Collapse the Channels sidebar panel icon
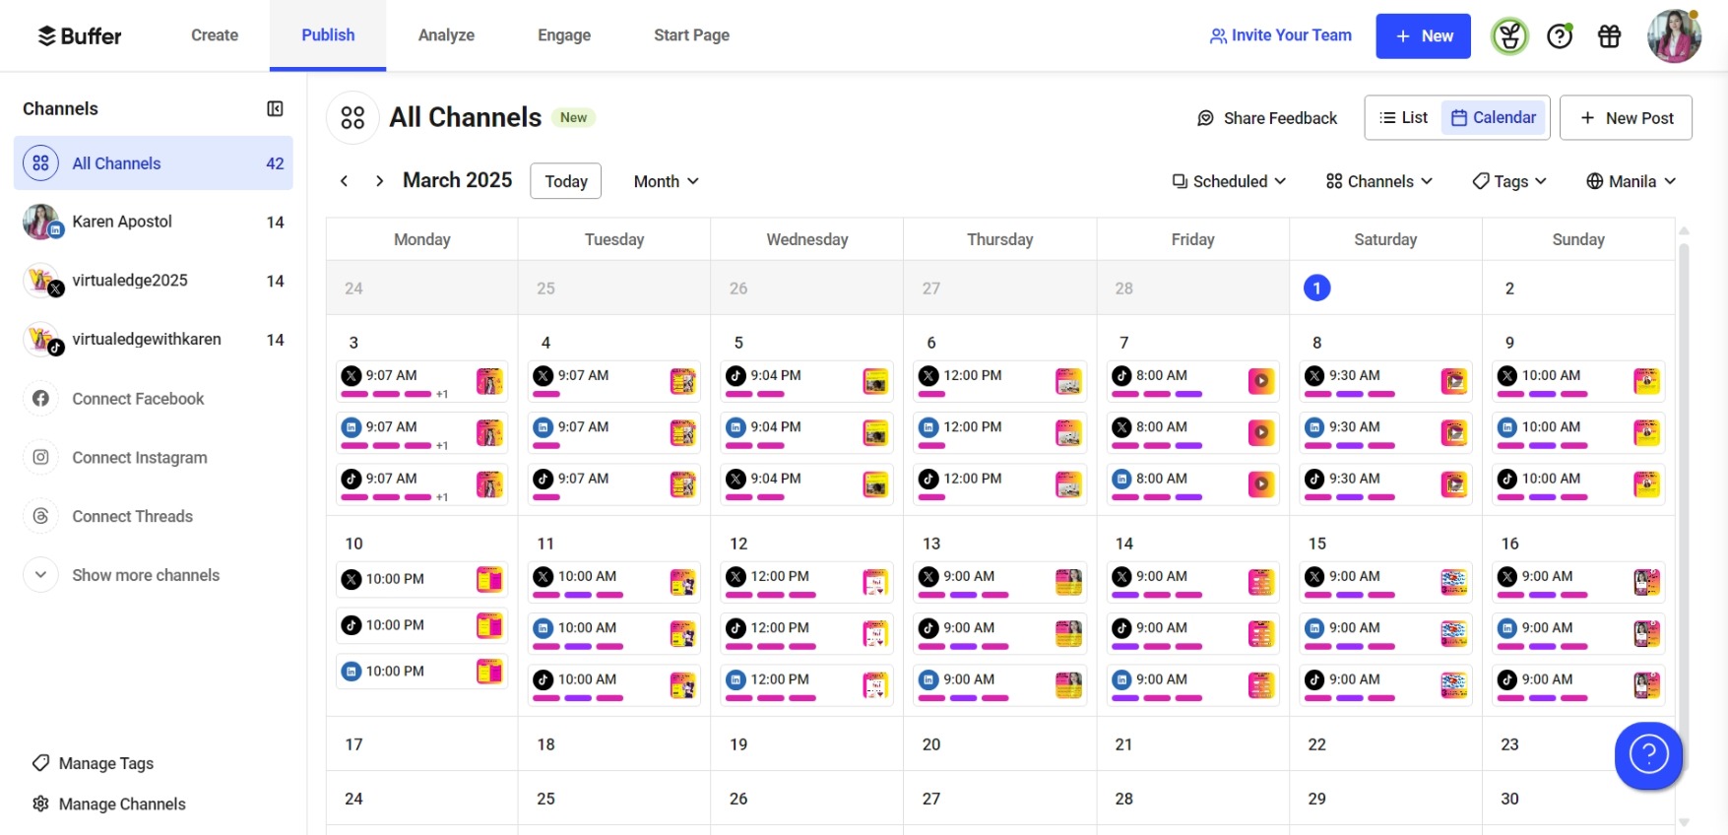1728x835 pixels. pos(275,108)
